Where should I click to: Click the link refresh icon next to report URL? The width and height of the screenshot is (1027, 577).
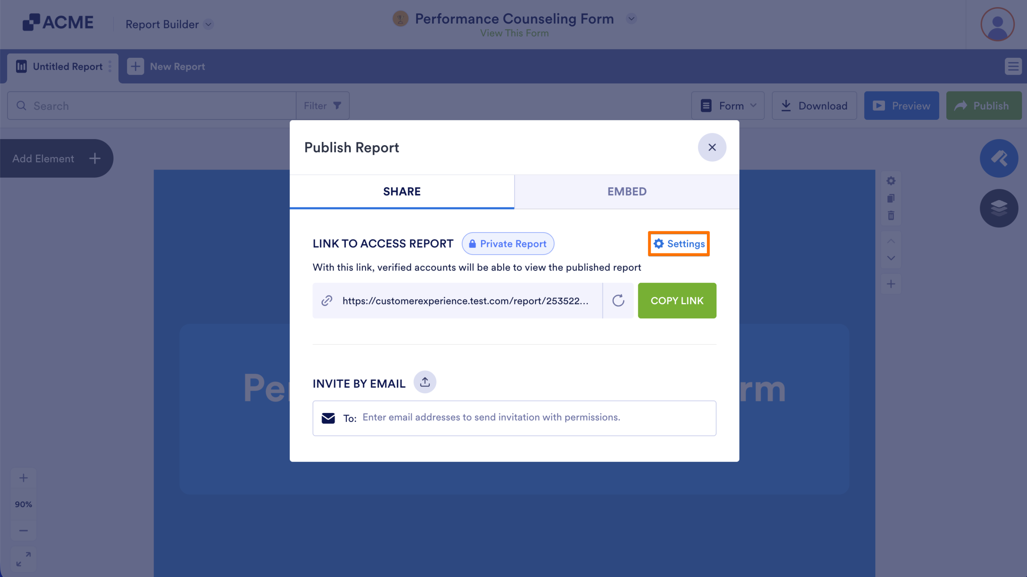coord(618,300)
